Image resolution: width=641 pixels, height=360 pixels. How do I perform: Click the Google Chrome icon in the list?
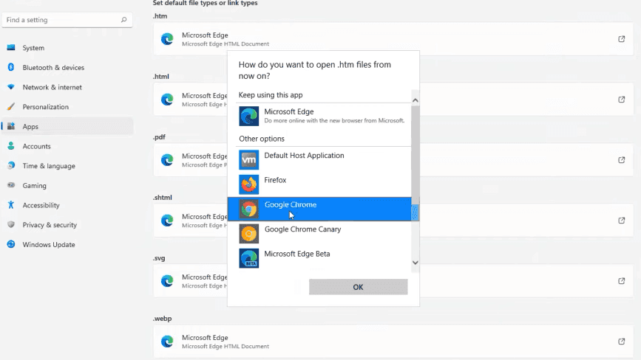coord(249,210)
